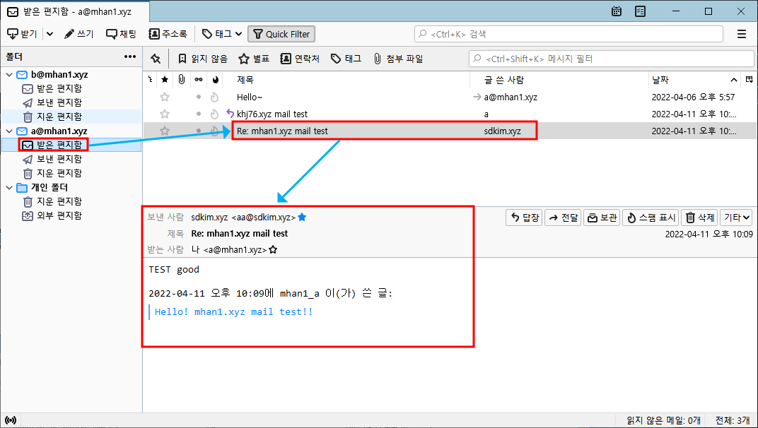
Task: Archive message using 보관 button
Action: (602, 218)
